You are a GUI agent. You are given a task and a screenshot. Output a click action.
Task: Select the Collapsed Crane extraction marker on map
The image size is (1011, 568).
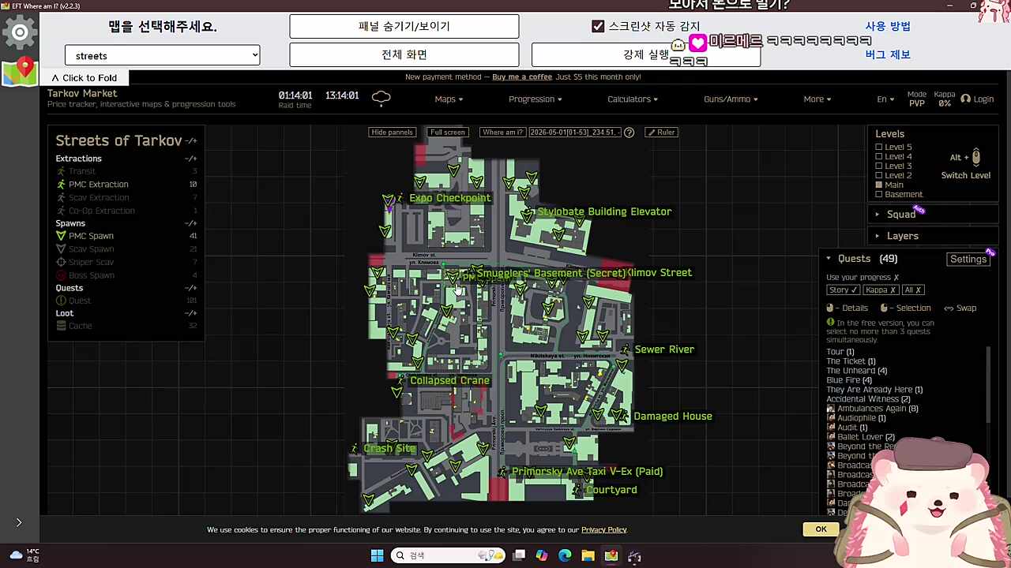pyautogui.click(x=400, y=380)
